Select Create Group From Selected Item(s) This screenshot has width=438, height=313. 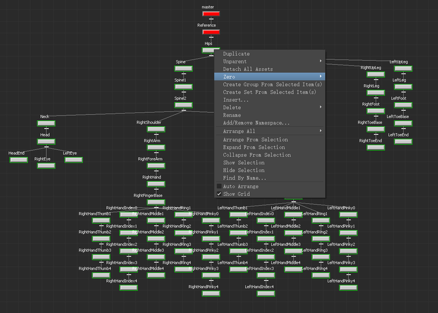[272, 85]
